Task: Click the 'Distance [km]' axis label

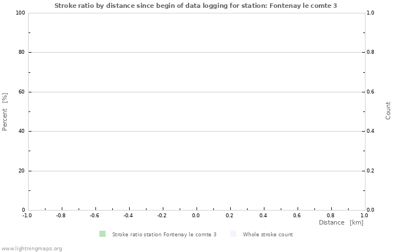Action: click(x=341, y=223)
